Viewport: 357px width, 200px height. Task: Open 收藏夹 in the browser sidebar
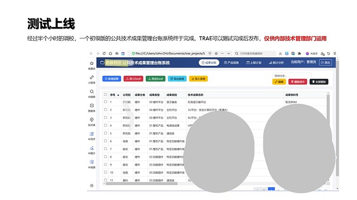[x=92, y=65]
